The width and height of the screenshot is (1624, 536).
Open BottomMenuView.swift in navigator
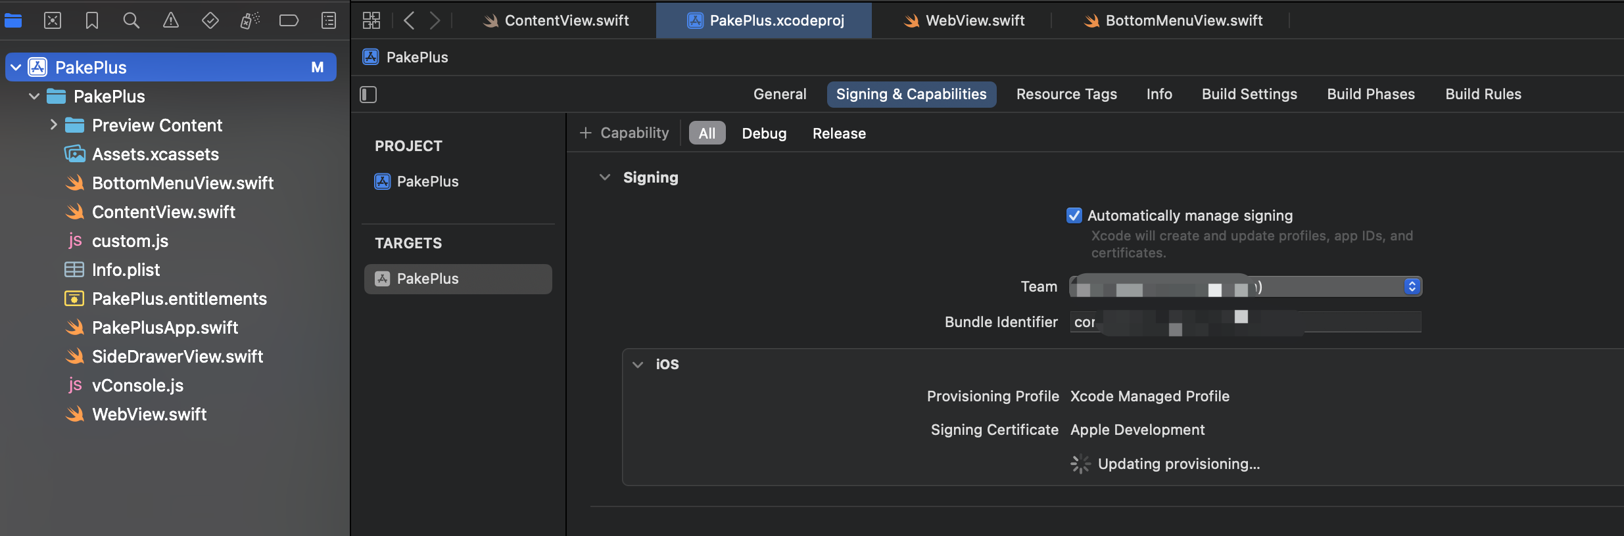coord(183,183)
